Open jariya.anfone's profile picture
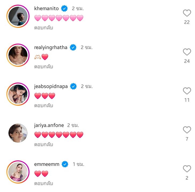195x192 pixels. [18, 133]
